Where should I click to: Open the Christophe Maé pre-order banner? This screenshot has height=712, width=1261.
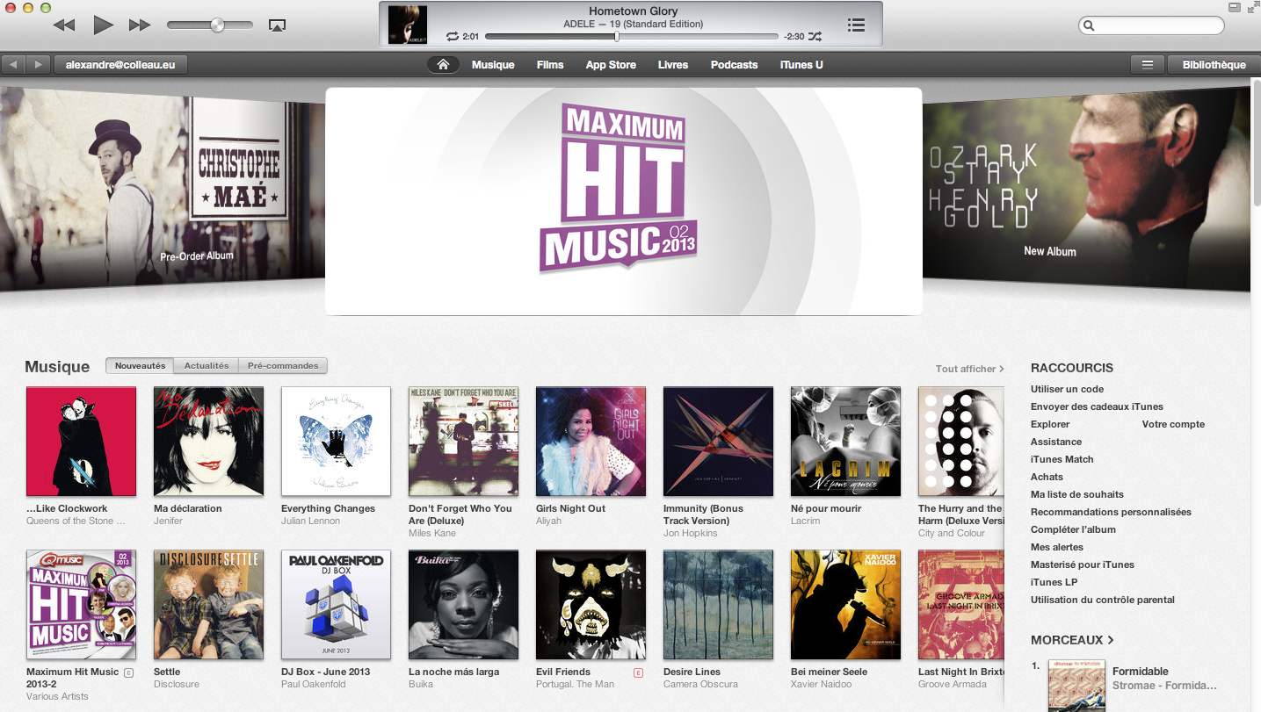coord(163,189)
